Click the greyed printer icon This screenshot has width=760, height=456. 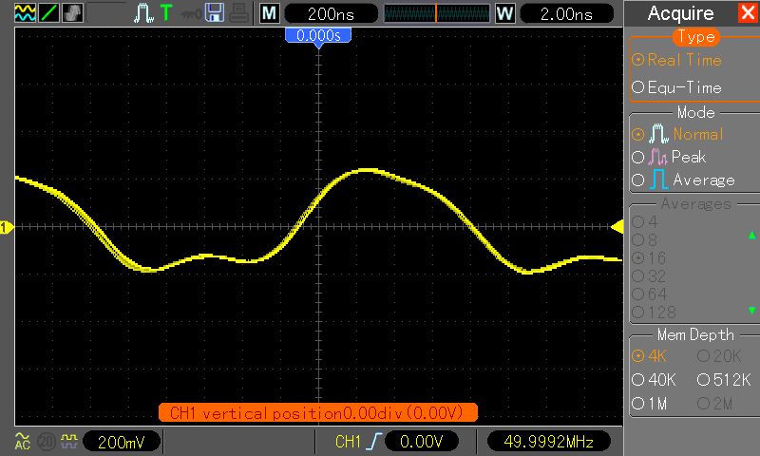239,13
